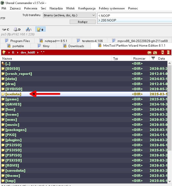Open the Plik menu
Image resolution: width=172 pixels, height=186 pixels.
point(4,8)
